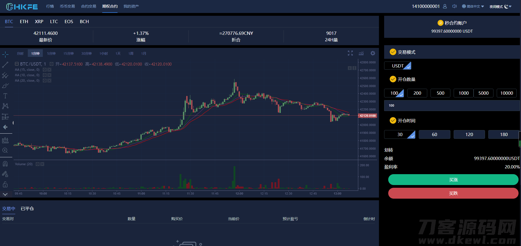The width and height of the screenshot is (521, 246).
Task: Open chart indicators icon
Action: pyautogui.click(x=361, y=53)
